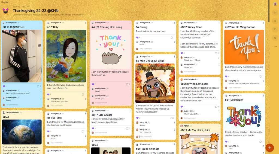This screenshot has width=279, height=154.
Task: Open post menu for 1A Swing card
Action: tap(174, 23)
